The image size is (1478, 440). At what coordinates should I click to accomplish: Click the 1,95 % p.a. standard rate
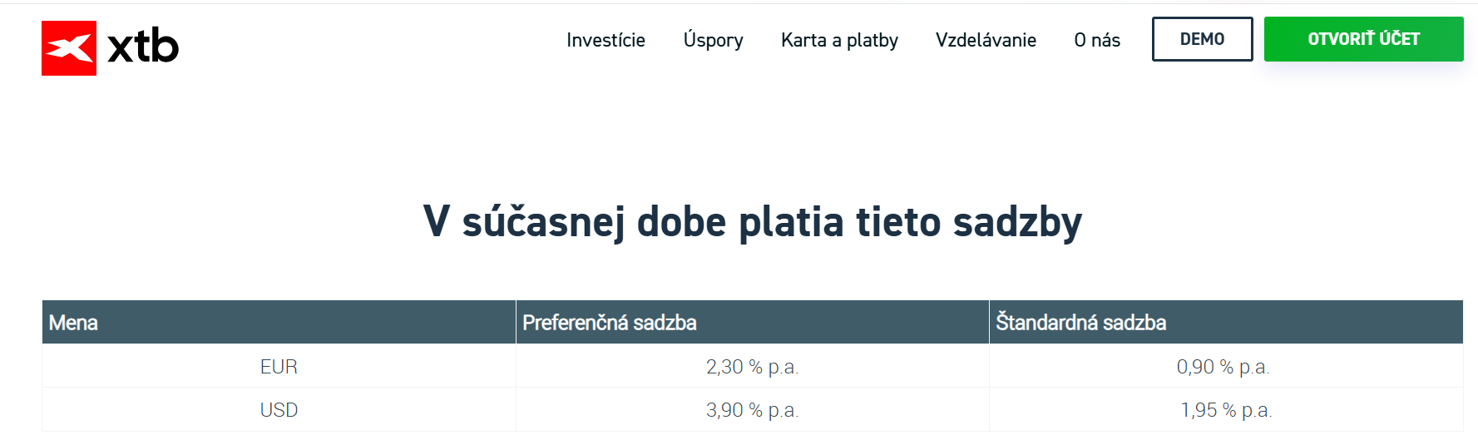(x=1225, y=410)
